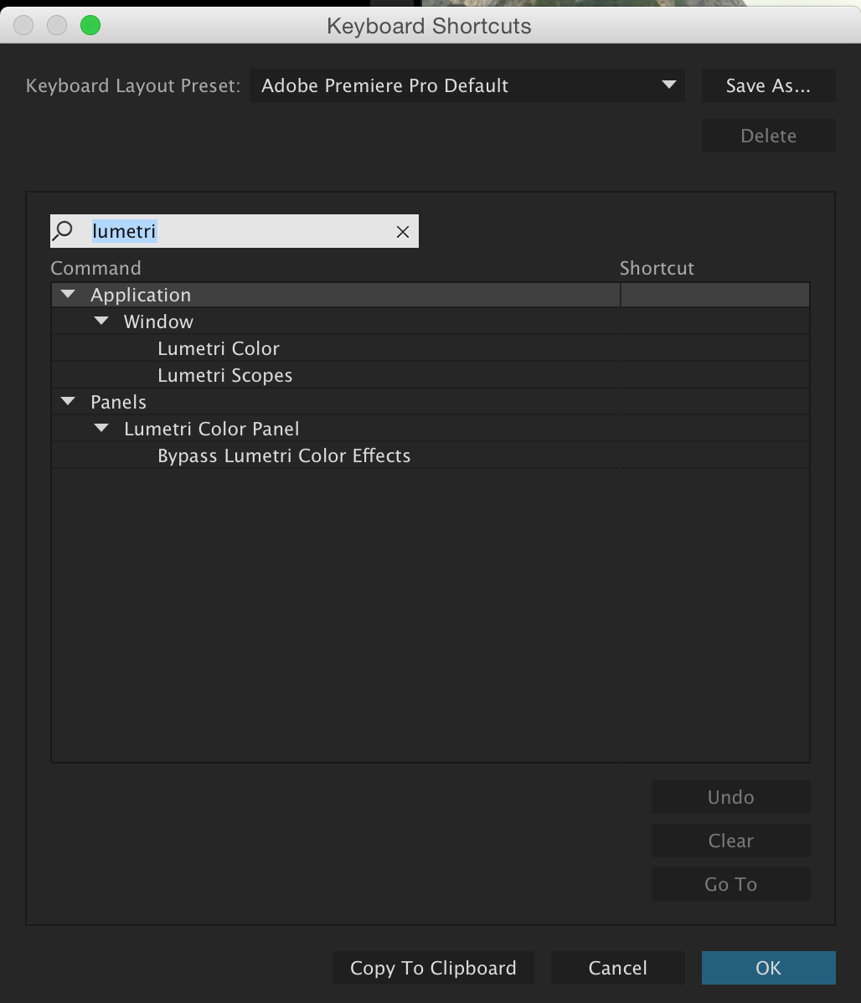This screenshot has width=861, height=1003.
Task: Click the magnifying glass search icon
Action: coord(63,230)
